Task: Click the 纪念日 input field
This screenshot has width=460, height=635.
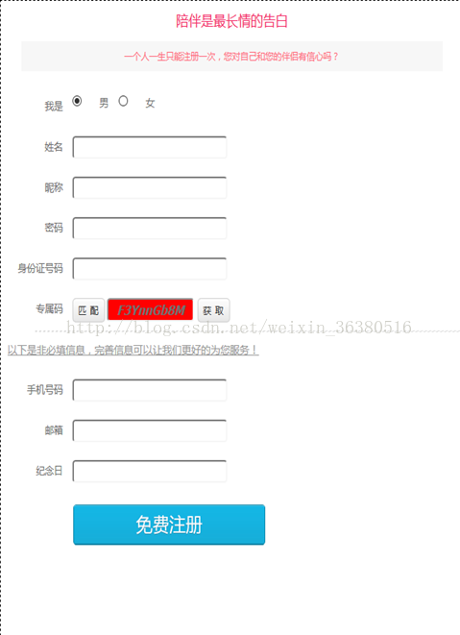Action: pyautogui.click(x=150, y=471)
